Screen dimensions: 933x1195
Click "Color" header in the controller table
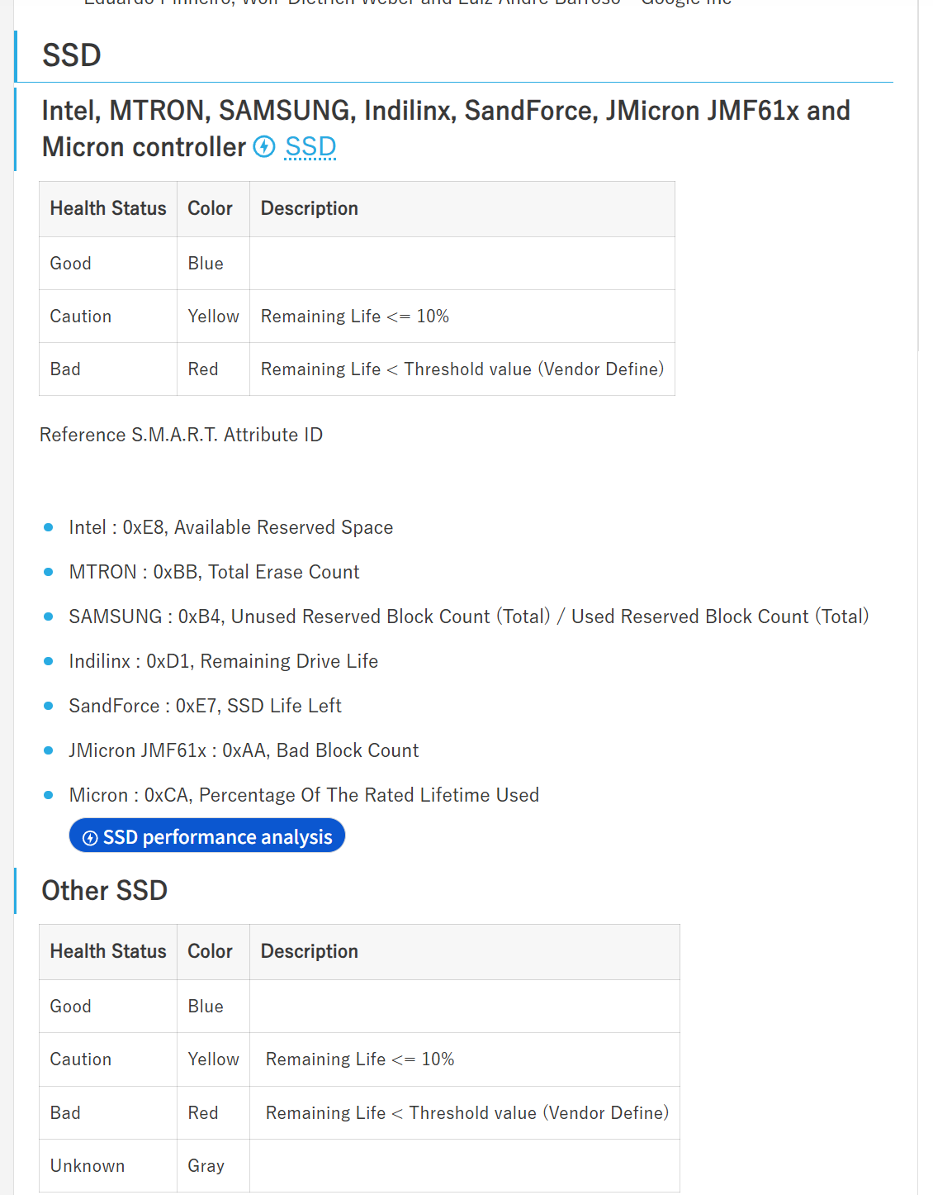point(214,209)
